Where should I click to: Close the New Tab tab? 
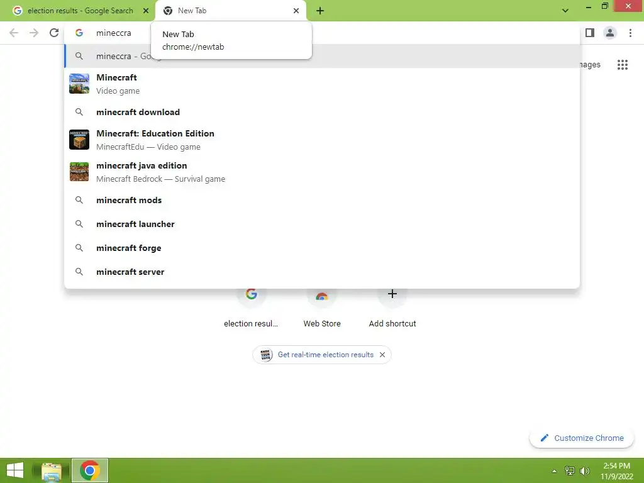point(296,11)
